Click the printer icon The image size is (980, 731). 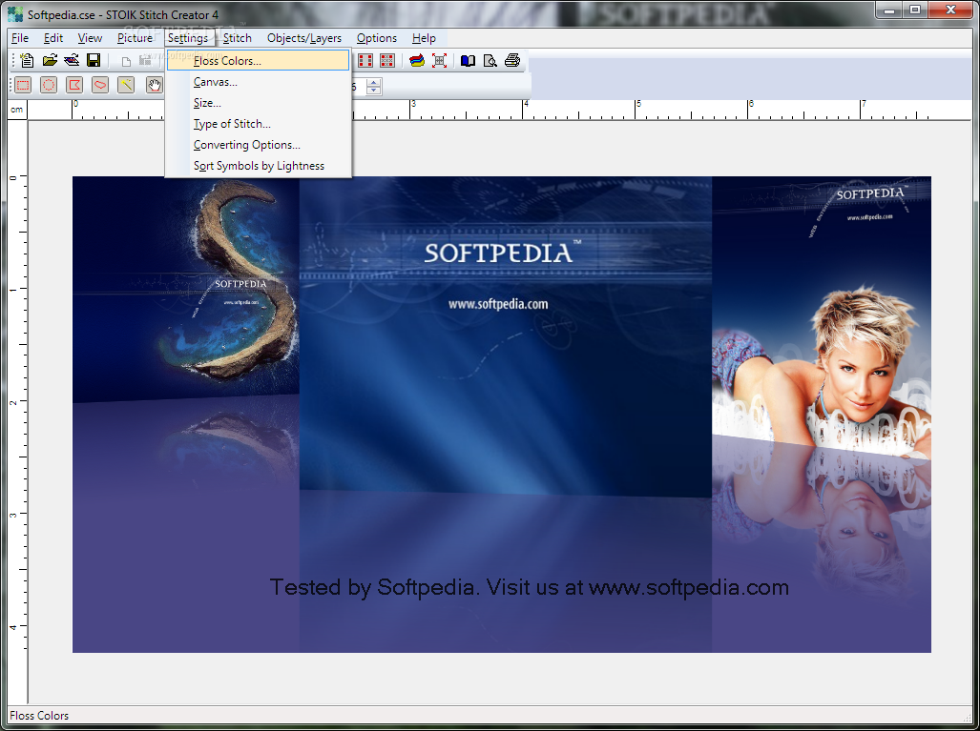pos(512,61)
